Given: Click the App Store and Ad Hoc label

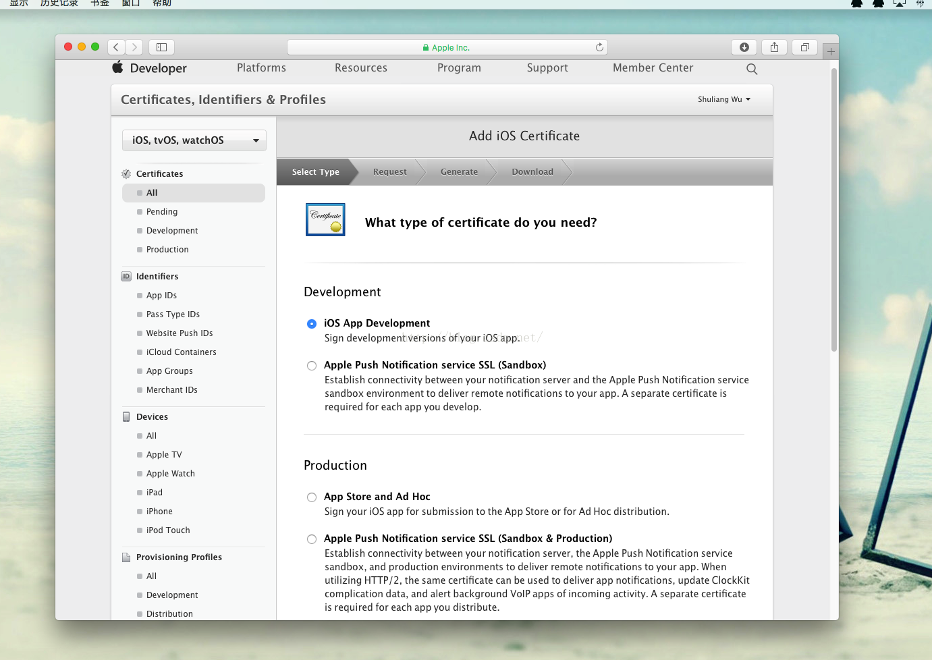Looking at the screenshot, I should click(377, 497).
